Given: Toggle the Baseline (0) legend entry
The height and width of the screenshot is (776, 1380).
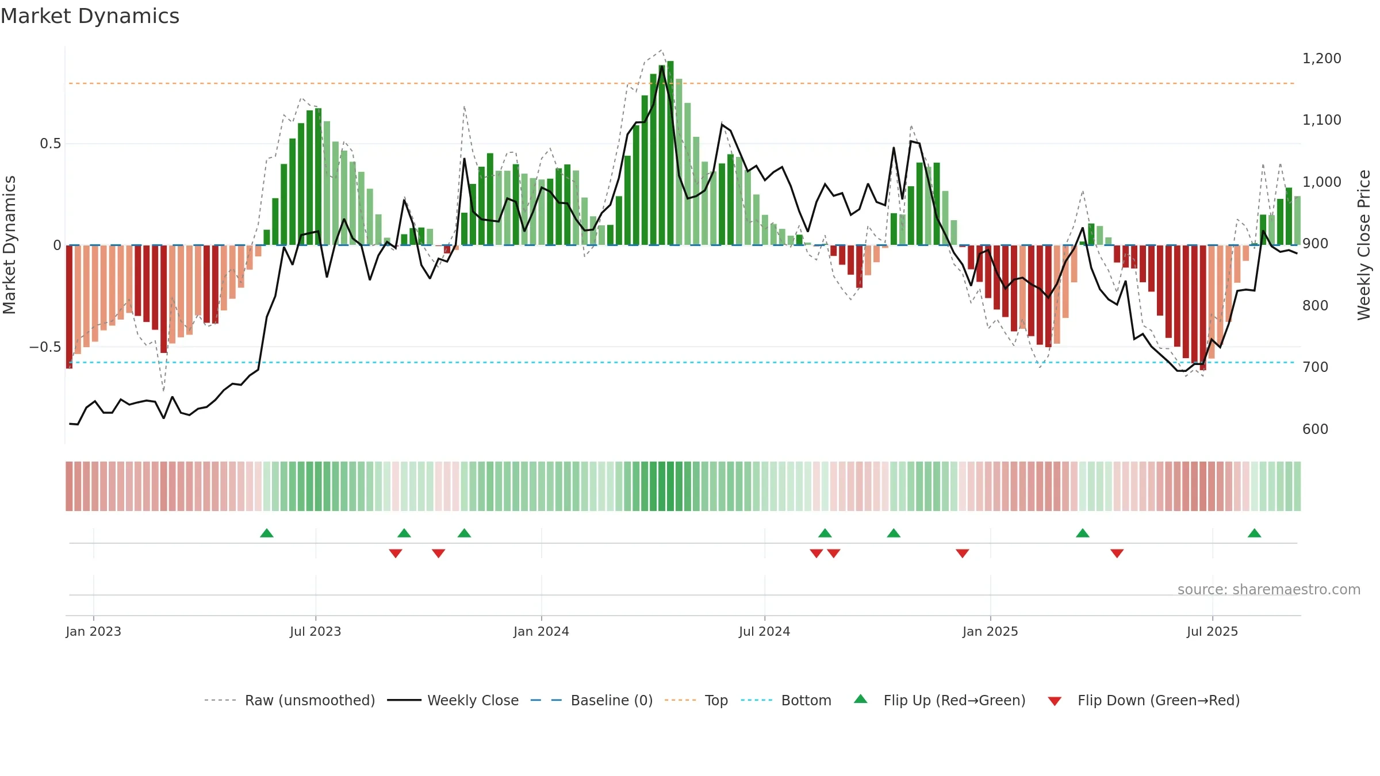Looking at the screenshot, I should [592, 700].
